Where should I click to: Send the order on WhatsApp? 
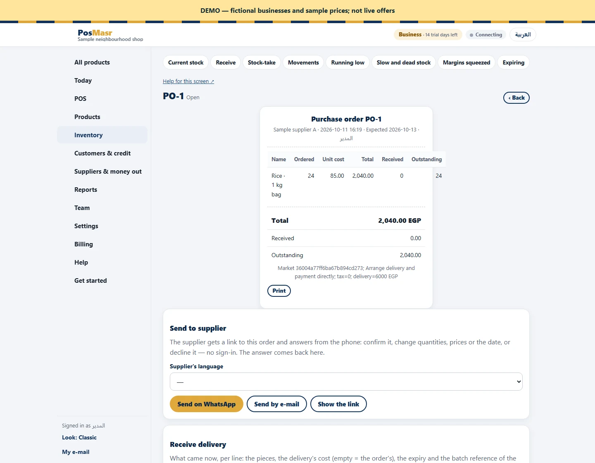pos(207,404)
